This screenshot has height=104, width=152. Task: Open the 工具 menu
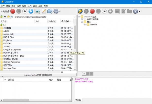40,6
